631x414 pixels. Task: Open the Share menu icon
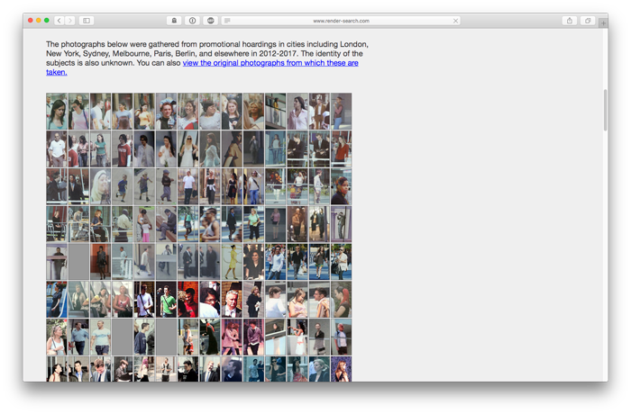point(570,21)
